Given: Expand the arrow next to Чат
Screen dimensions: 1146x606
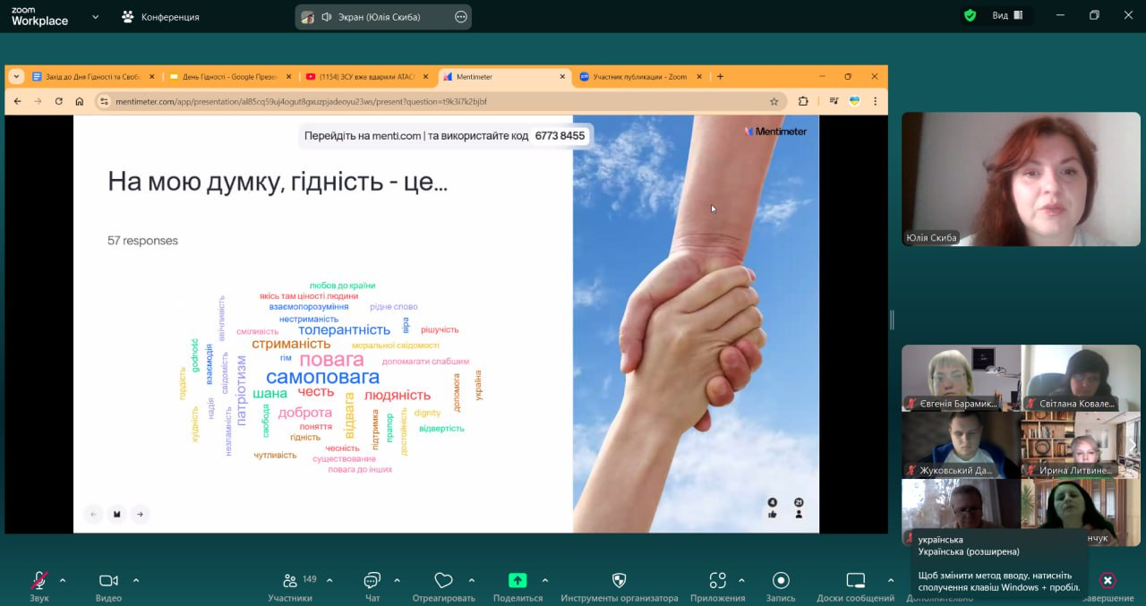Looking at the screenshot, I should click(x=397, y=580).
